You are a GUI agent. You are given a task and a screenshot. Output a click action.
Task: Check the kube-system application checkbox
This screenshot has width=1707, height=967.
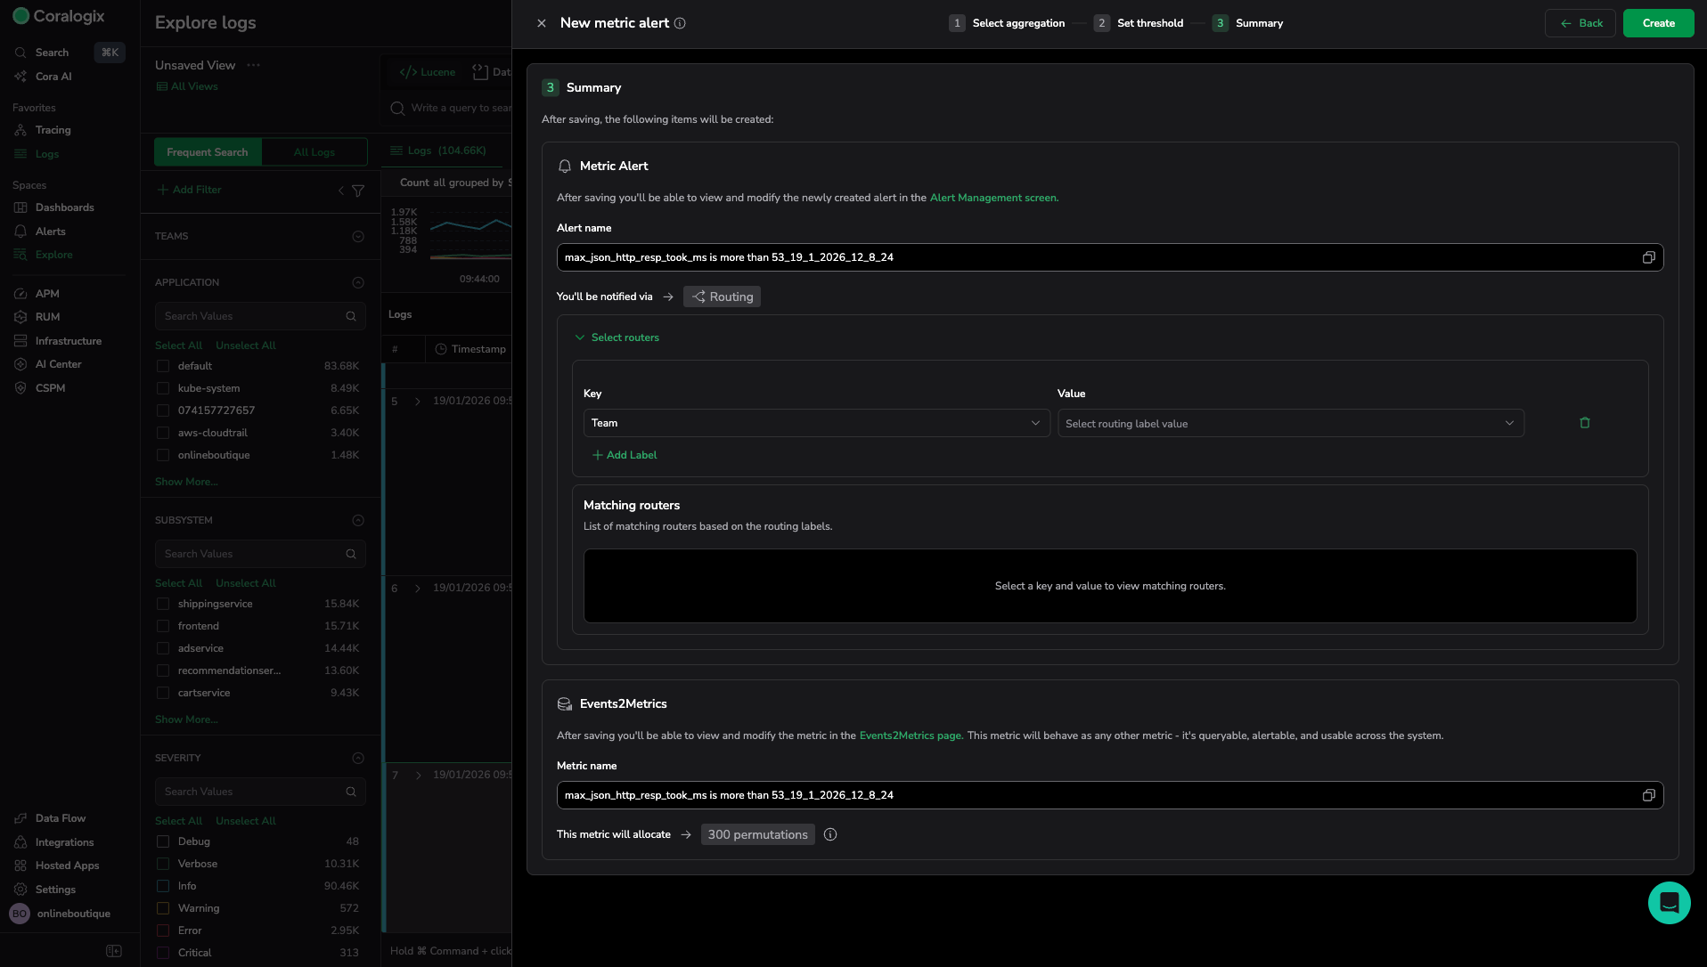pos(163,388)
